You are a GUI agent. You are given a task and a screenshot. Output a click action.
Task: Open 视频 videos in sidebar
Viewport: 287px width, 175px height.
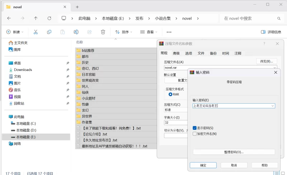click(x=15, y=97)
